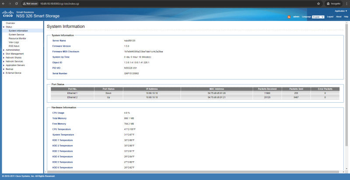The width and height of the screenshot is (350, 180).
Task: Open the browser three-dot menu
Action: pos(346,4)
